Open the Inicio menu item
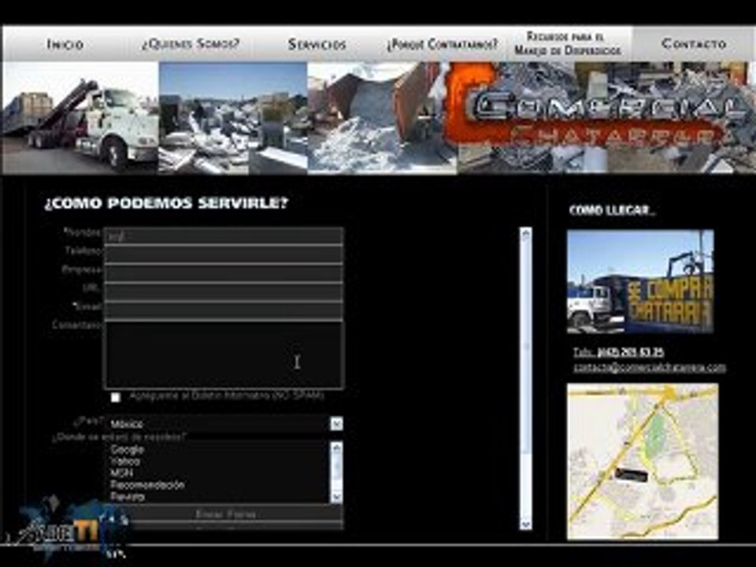Viewport: 756px width, 567px height. (x=65, y=44)
